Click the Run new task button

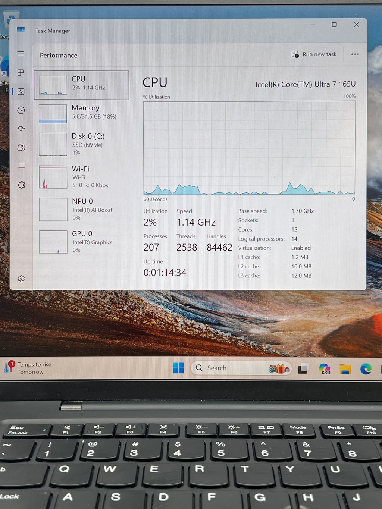[314, 54]
